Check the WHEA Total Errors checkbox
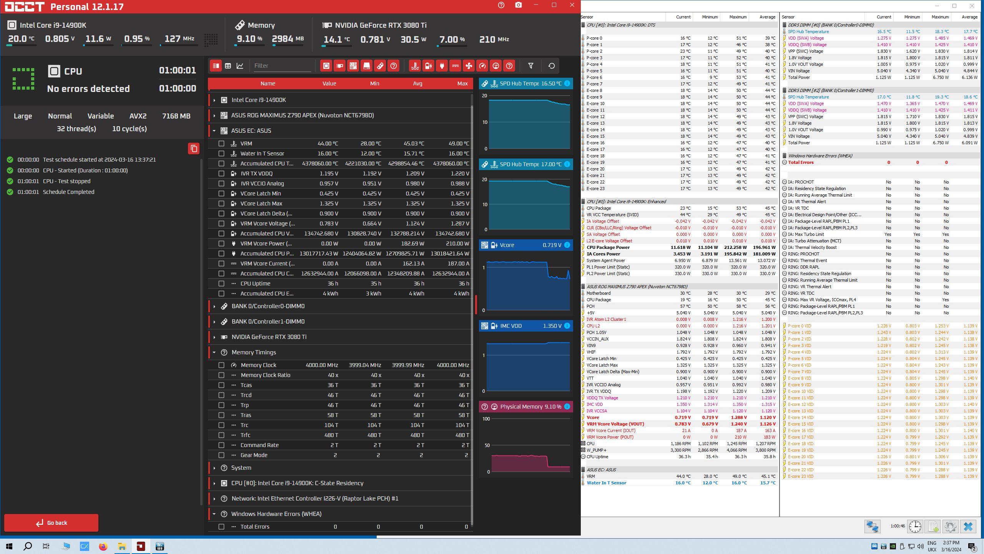This screenshot has height=554, width=984. point(221,527)
